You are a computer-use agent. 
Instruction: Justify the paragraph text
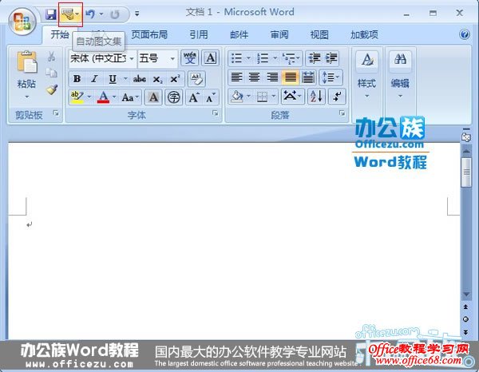pos(291,77)
